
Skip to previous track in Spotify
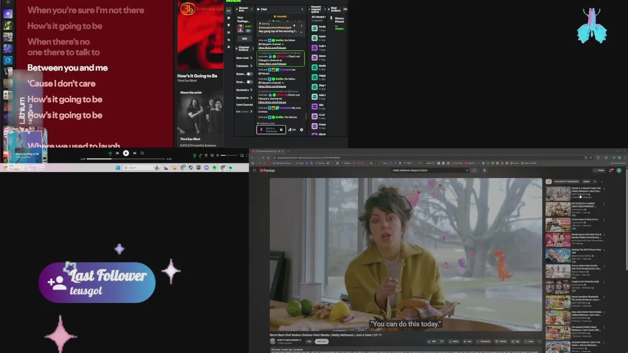coord(117,153)
